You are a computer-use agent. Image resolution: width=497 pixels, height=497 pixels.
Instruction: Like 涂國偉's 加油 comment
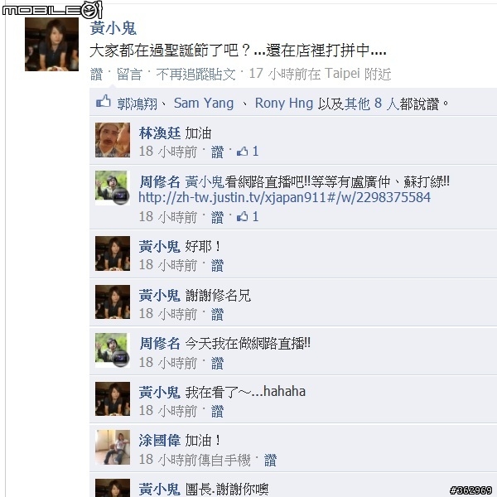[x=270, y=460]
